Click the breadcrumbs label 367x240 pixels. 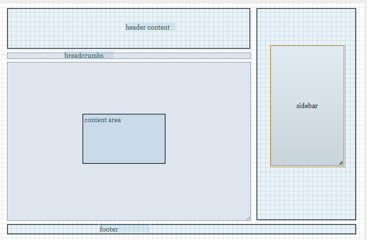point(84,55)
